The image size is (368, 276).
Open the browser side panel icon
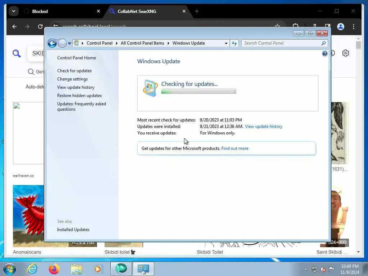pos(327,26)
